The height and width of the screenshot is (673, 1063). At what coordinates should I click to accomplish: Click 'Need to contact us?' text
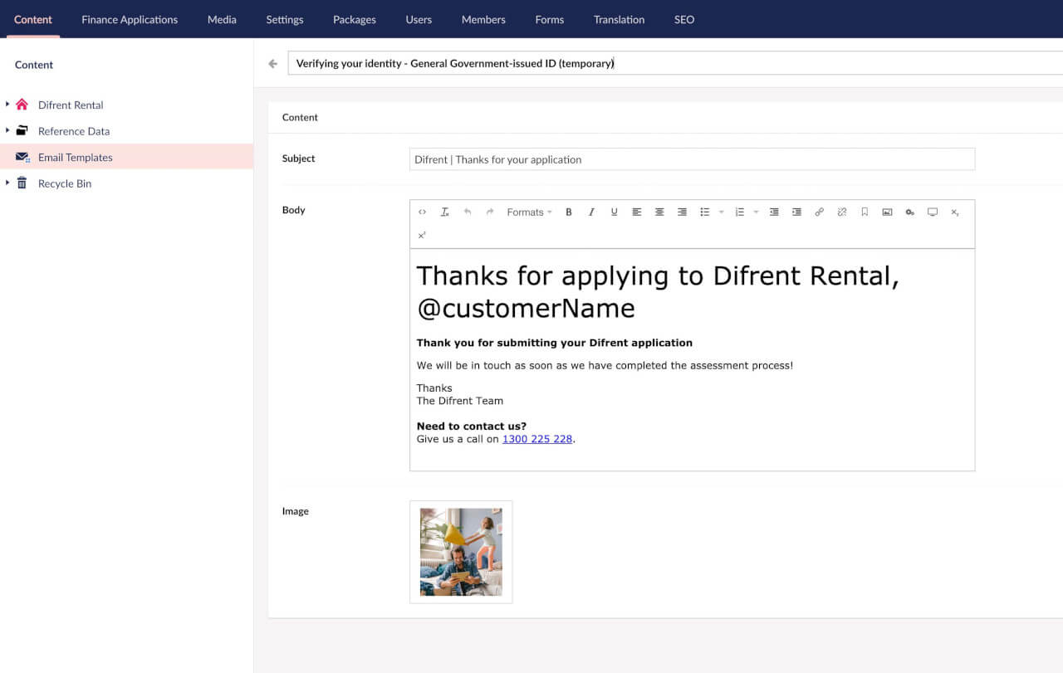[471, 427]
